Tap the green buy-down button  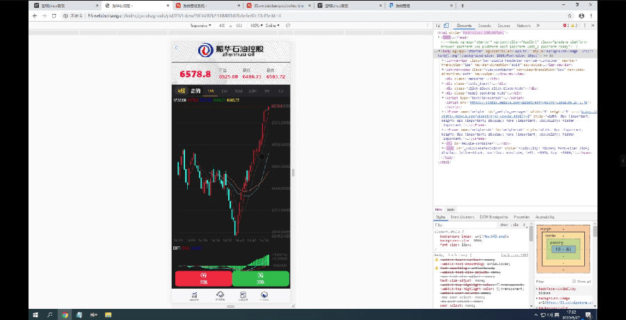[260, 278]
